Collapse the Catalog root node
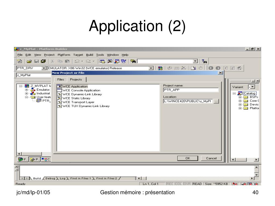 pos(234,93)
